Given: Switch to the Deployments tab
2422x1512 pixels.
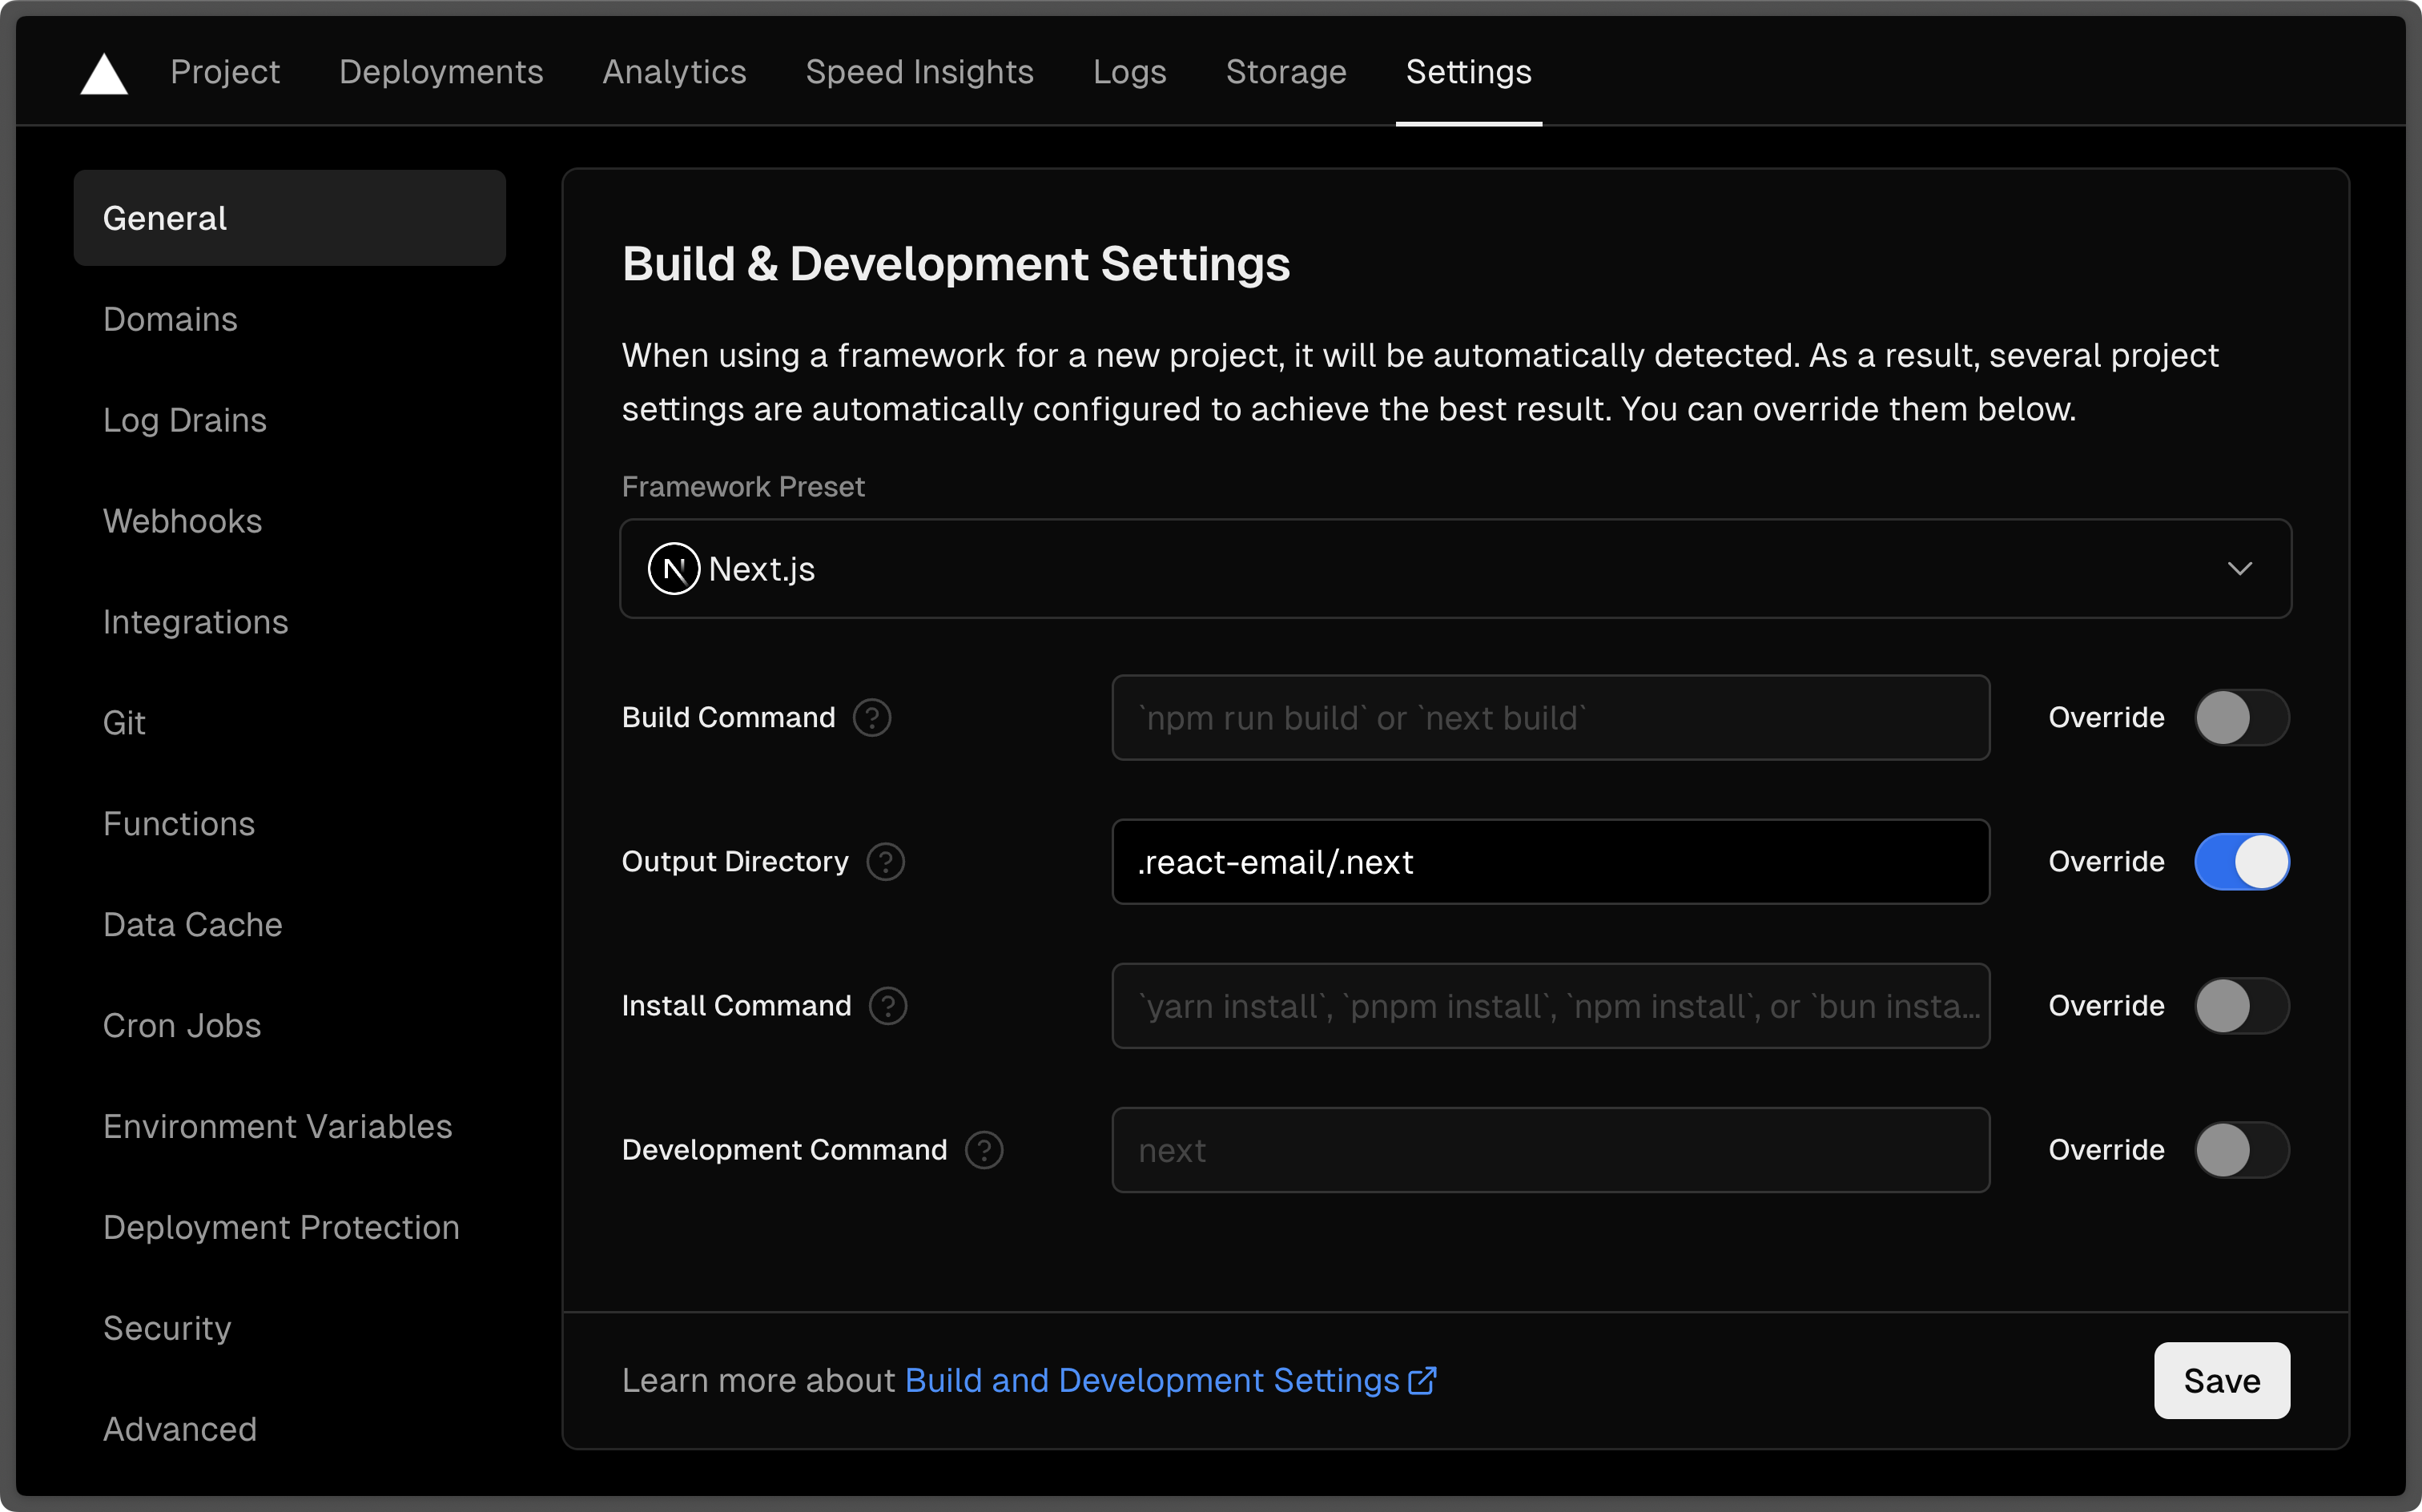Looking at the screenshot, I should click(x=439, y=73).
